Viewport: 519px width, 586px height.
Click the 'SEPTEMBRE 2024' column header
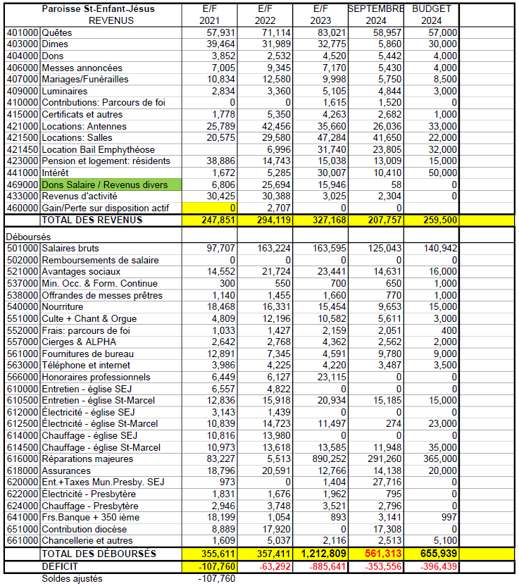[x=376, y=15]
